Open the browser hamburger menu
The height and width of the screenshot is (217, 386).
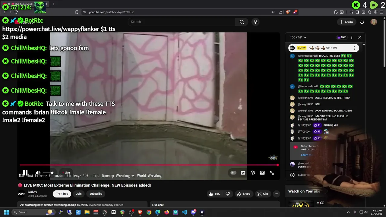(x=381, y=12)
